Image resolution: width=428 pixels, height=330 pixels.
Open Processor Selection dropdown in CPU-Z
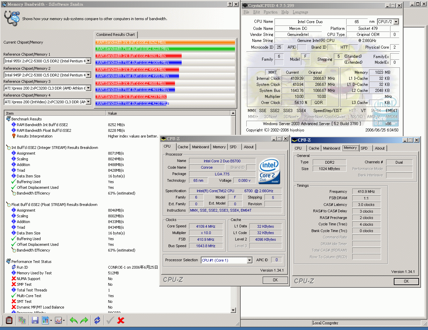(249, 260)
